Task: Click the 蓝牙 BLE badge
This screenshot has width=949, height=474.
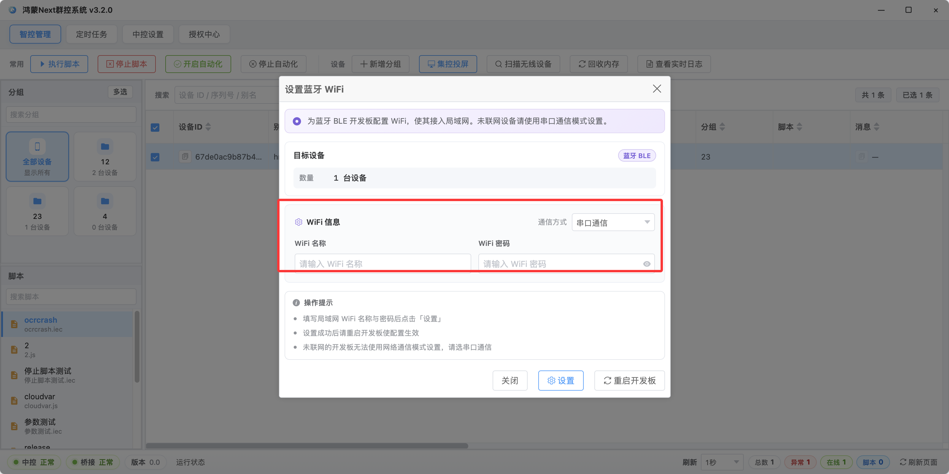Action: (637, 156)
